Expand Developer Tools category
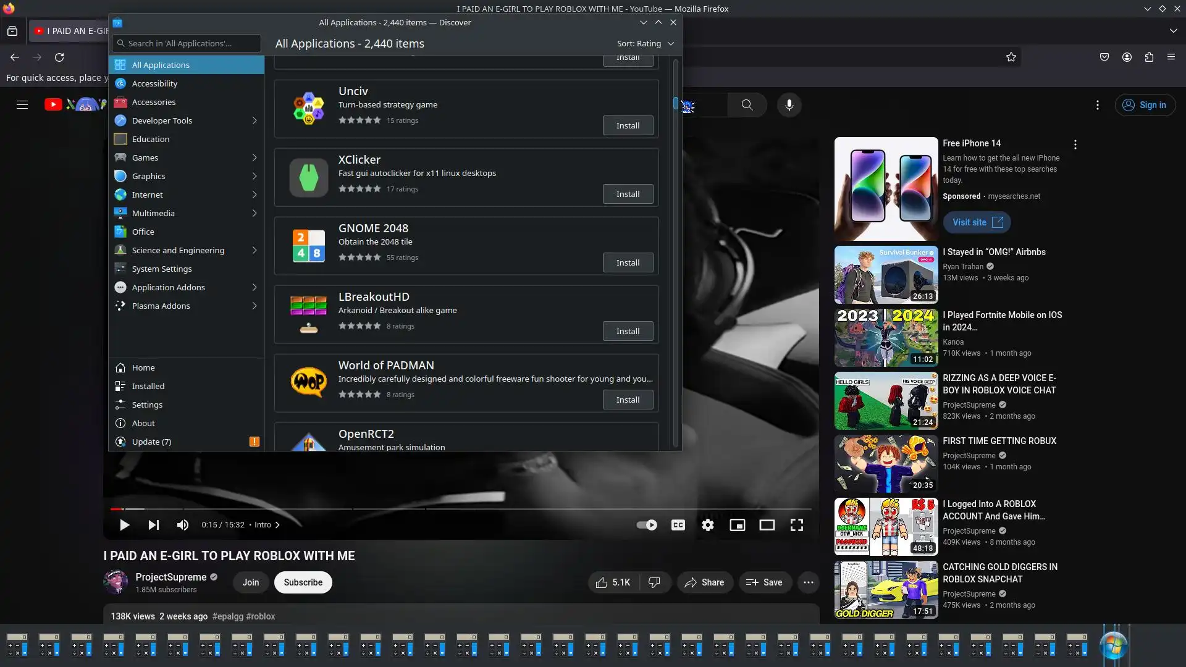1186x667 pixels. point(254,120)
